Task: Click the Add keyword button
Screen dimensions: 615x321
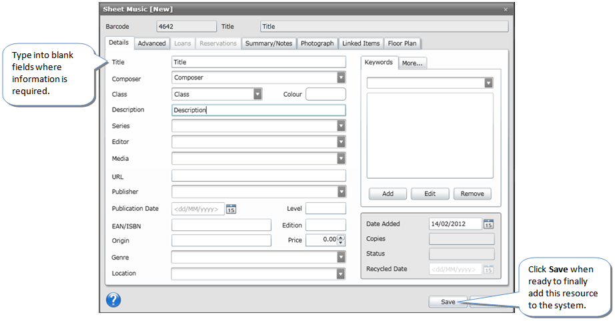Action: click(x=388, y=194)
